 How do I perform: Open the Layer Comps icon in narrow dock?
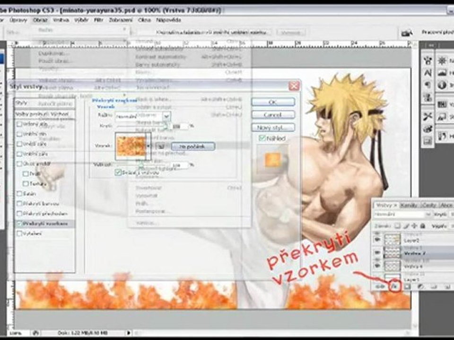click(428, 141)
